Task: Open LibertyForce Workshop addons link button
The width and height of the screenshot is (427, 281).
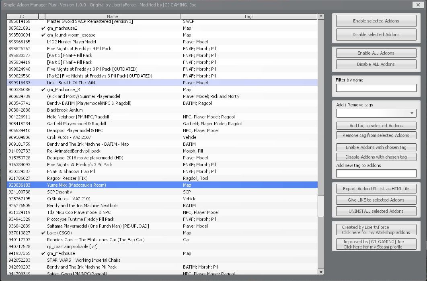Action: click(376, 230)
